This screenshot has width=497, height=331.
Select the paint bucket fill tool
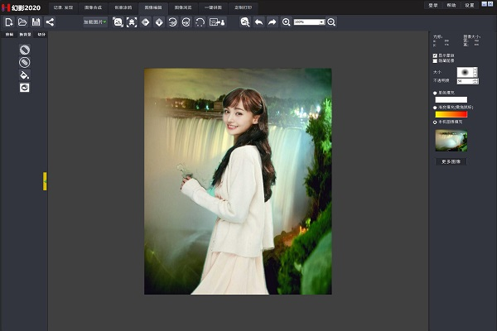point(25,74)
